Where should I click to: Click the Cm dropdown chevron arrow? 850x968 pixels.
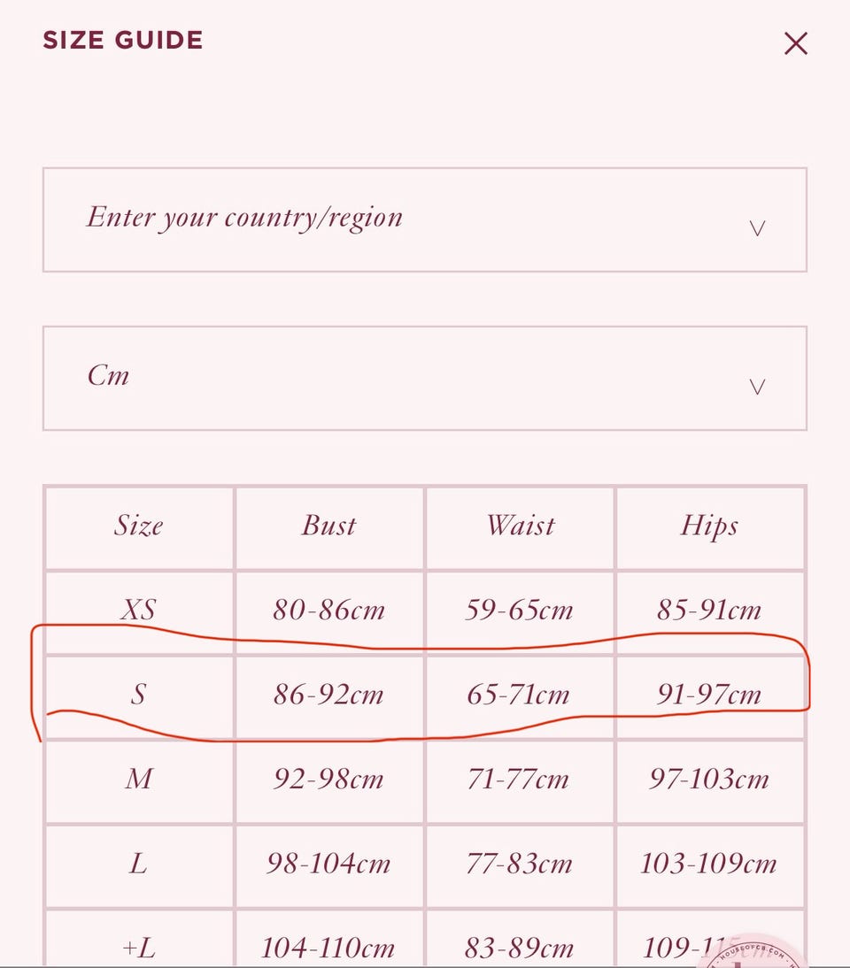coord(757,387)
